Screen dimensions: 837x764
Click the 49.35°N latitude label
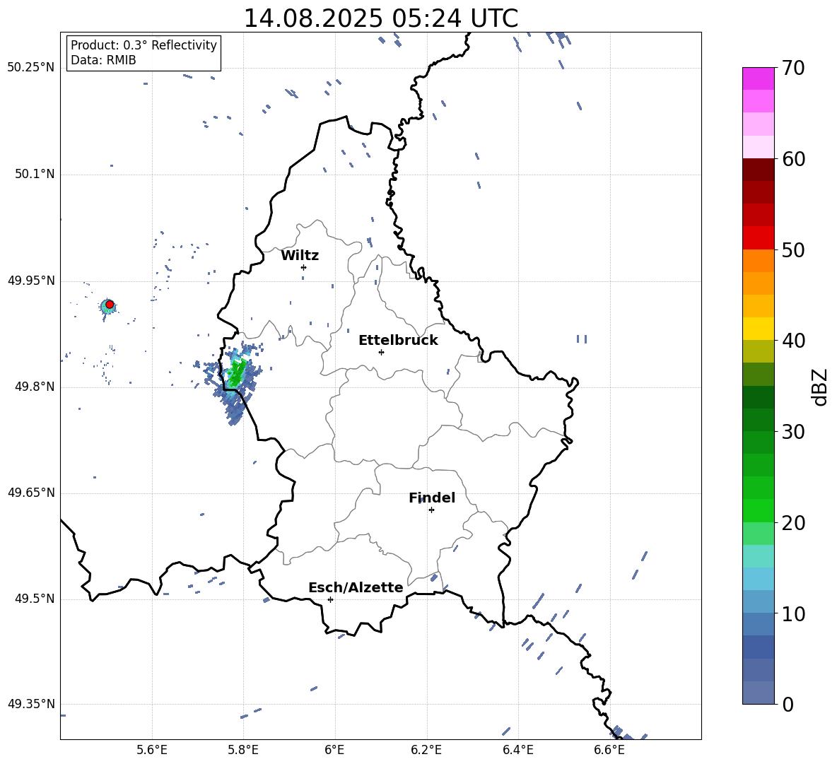(31, 704)
